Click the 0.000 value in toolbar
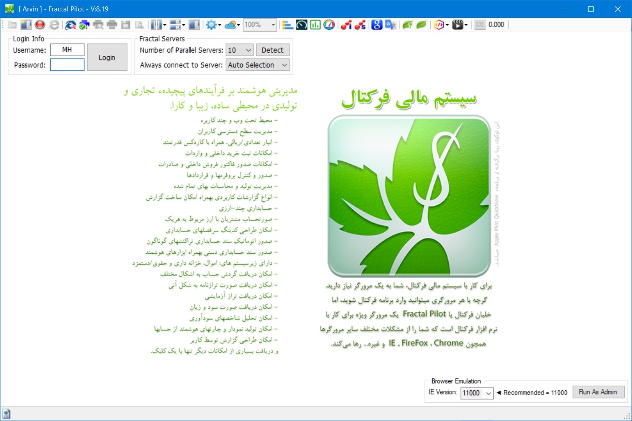This screenshot has height=421, width=632. coord(496,25)
